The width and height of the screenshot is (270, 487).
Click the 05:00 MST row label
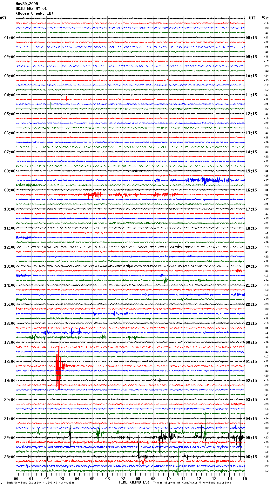(10, 114)
